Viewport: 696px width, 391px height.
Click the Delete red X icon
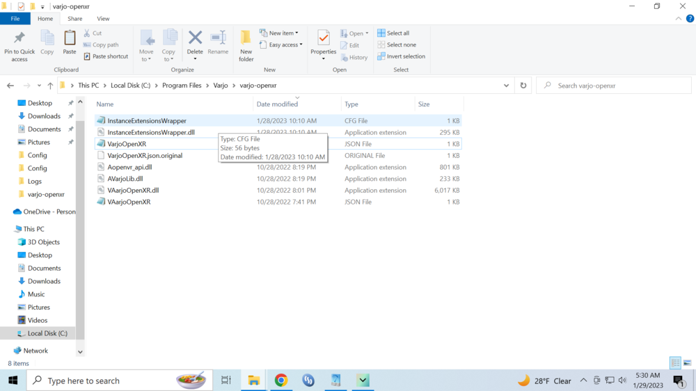[x=195, y=38]
